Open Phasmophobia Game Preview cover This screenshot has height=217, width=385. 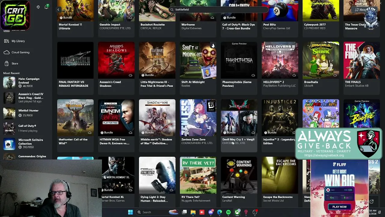coord(239,60)
